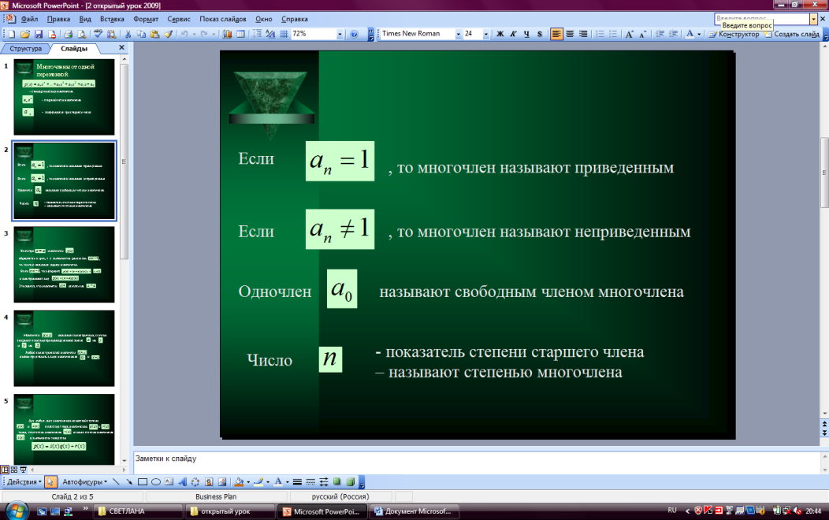Viewport: 829px width, 520px height.
Task: Switch to the Структура tab
Action: (x=25, y=49)
